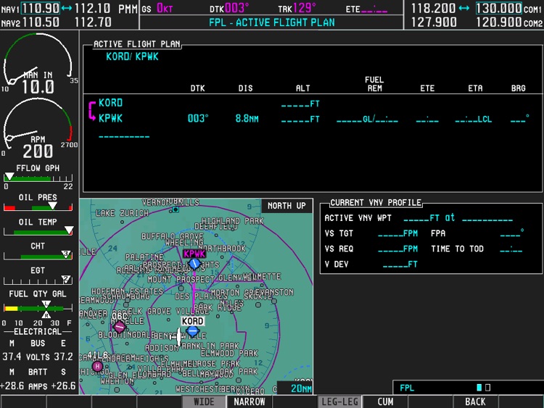This screenshot has height=408, width=544.
Task: Select NAV1 active frequency 112.10
Action: pyautogui.click(x=93, y=8)
